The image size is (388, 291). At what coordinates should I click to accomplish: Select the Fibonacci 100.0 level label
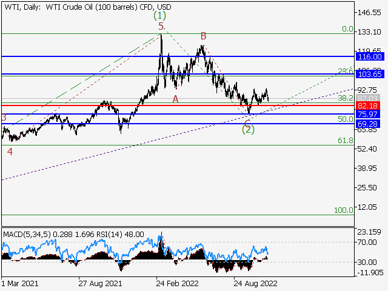tap(344, 210)
